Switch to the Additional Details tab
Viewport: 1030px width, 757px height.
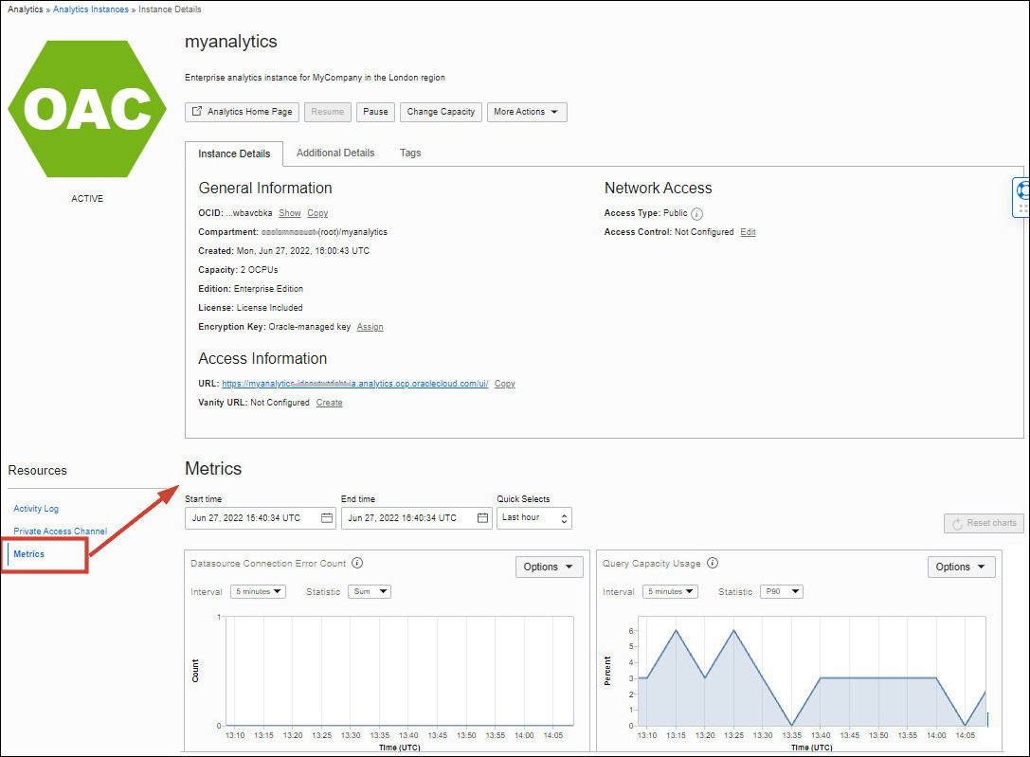click(x=335, y=153)
